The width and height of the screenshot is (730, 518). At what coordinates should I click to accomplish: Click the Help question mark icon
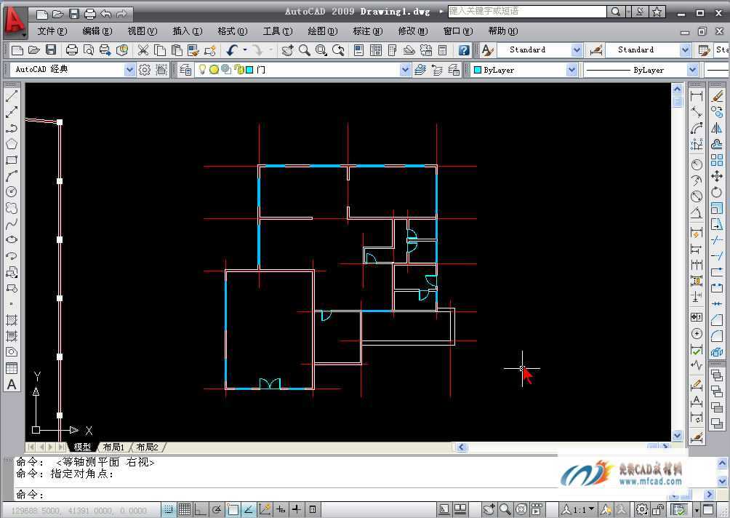(x=464, y=50)
